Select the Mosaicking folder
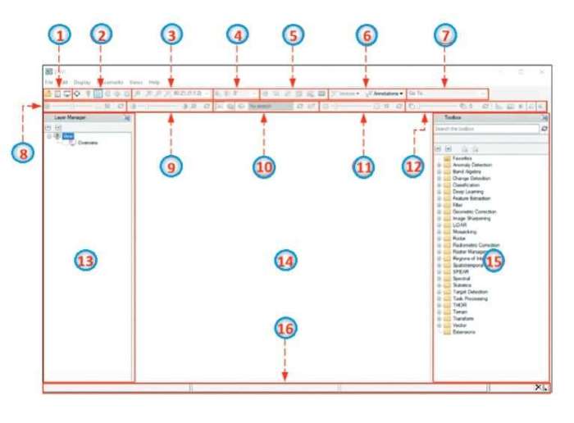Viewport: 574px width, 423px height. tap(464, 232)
